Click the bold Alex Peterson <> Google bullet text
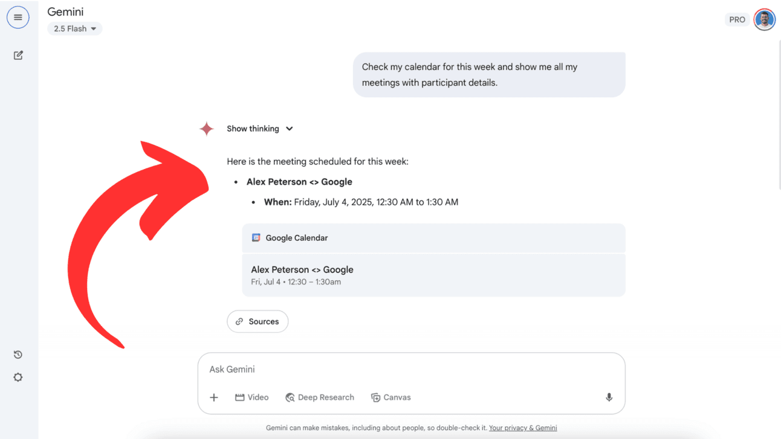This screenshot has width=781, height=439. [x=299, y=182]
